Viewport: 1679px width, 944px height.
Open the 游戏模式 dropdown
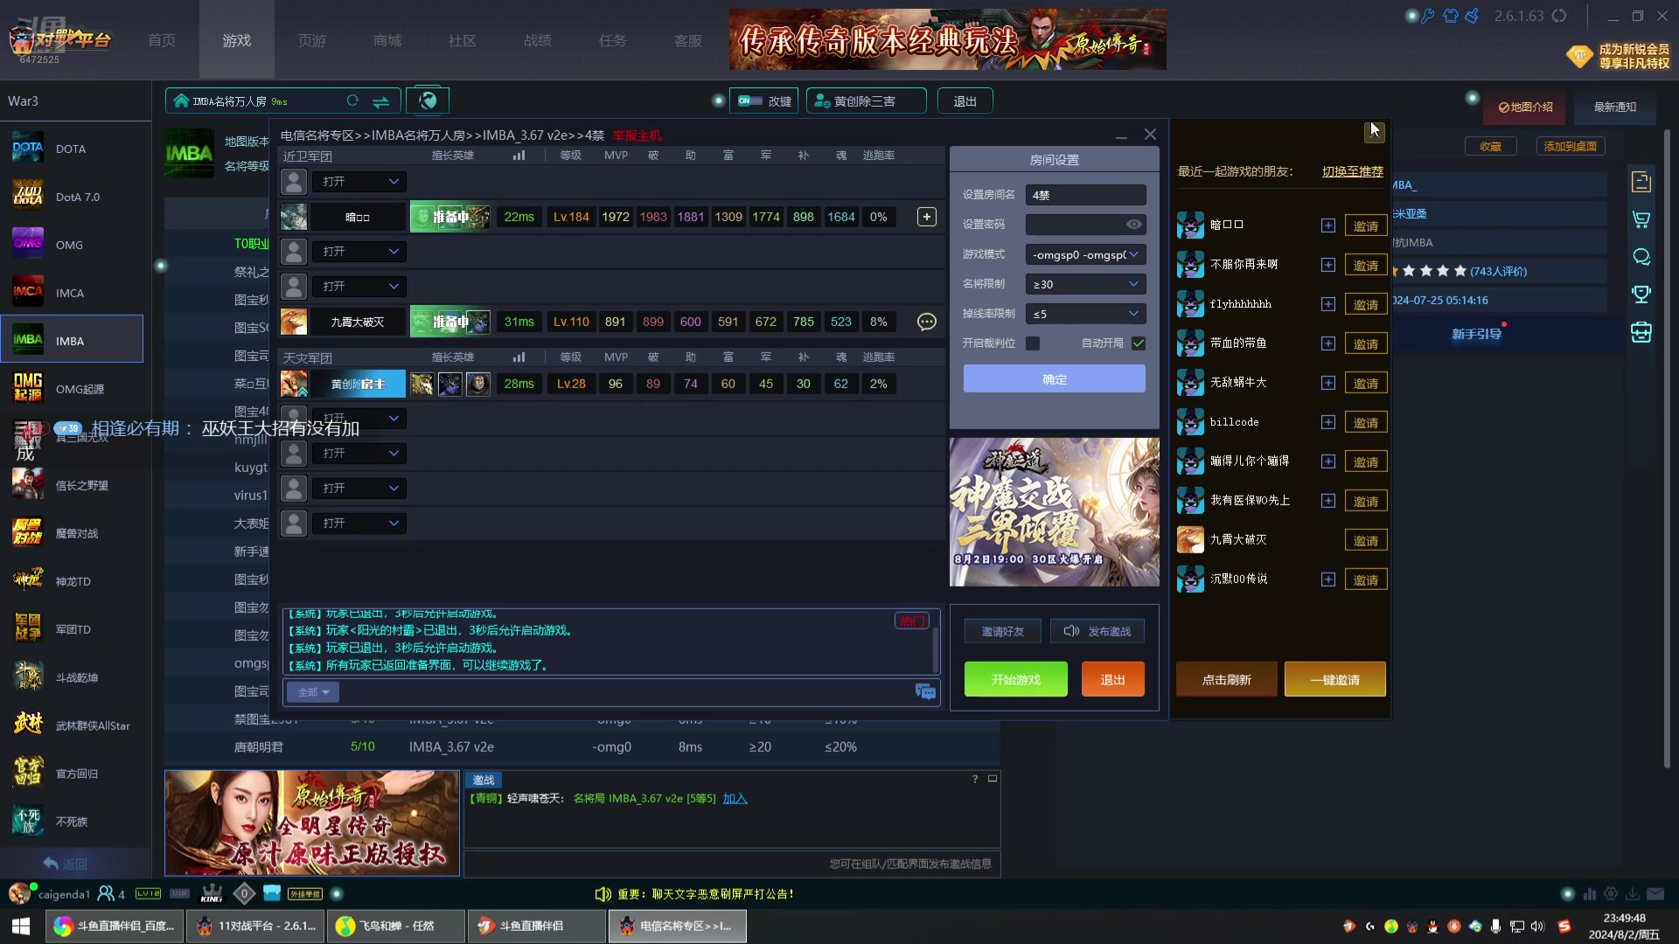point(1085,254)
